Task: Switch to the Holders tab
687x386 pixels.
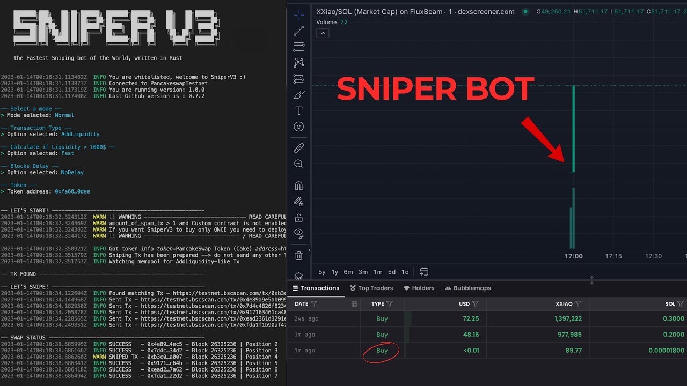Action: (419, 288)
